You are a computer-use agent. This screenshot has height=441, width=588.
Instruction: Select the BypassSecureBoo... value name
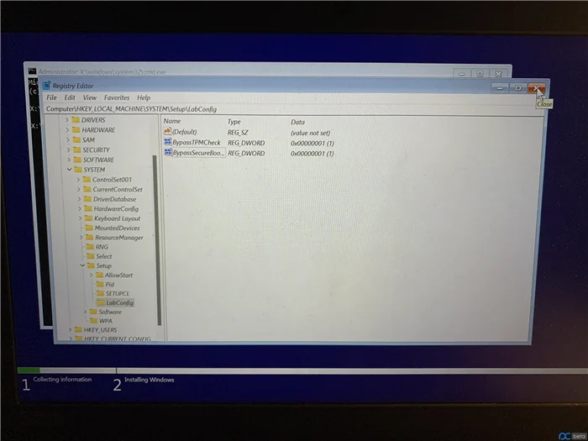point(198,153)
